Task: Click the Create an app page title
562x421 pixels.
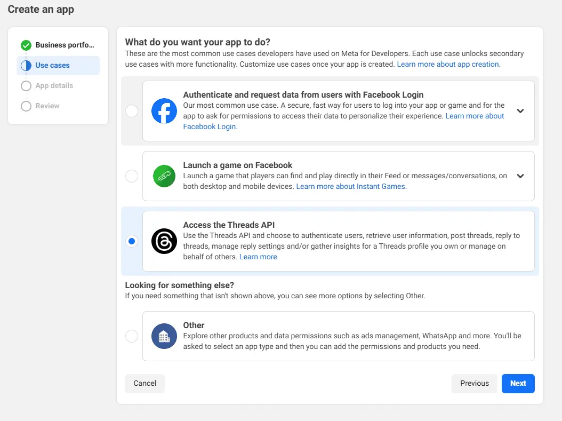Action: [41, 9]
